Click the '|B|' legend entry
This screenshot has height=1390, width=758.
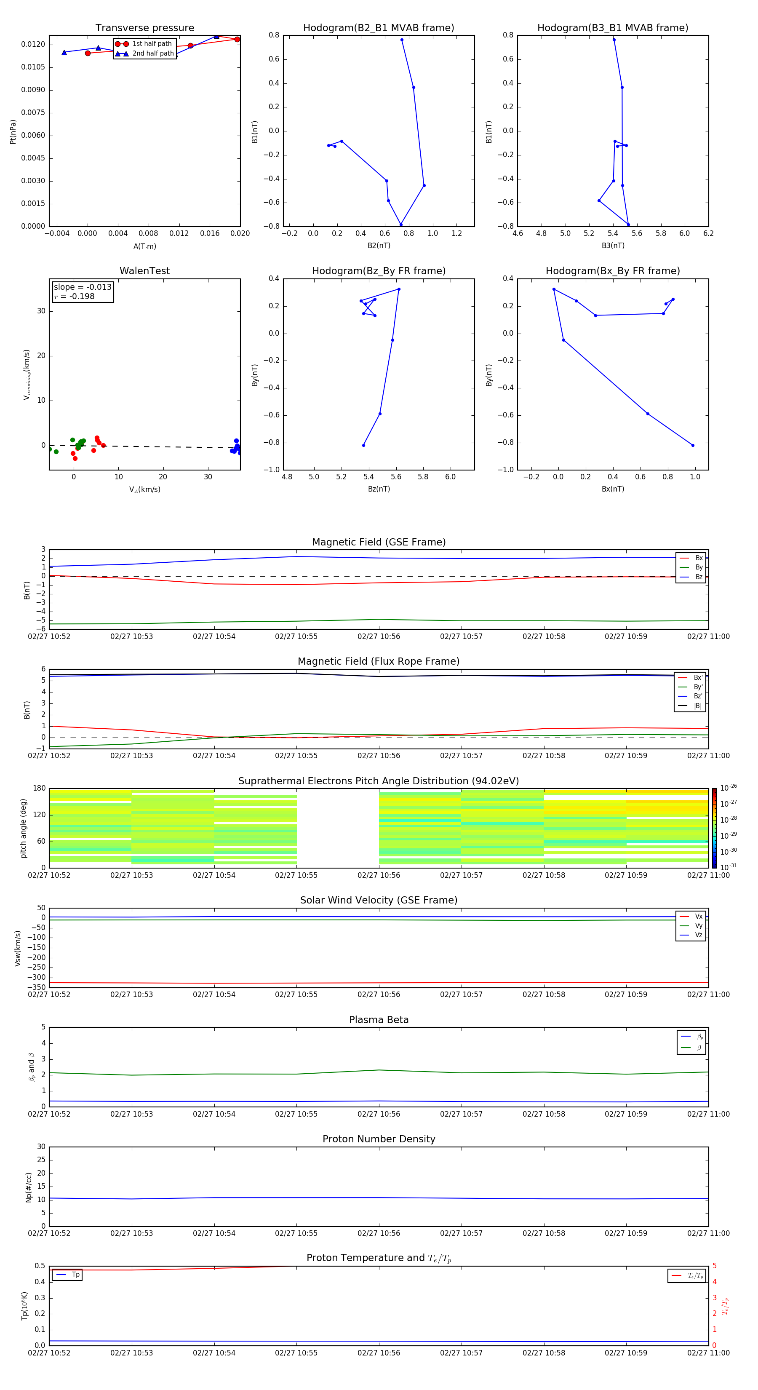(690, 706)
